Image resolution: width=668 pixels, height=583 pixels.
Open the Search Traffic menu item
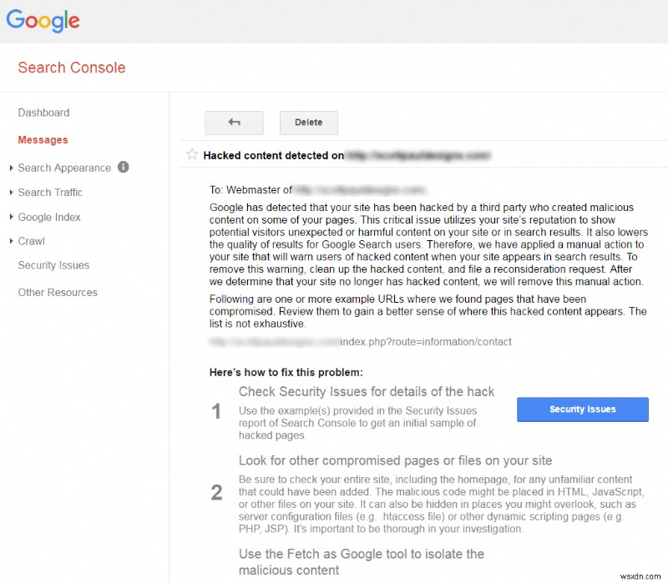(x=50, y=193)
